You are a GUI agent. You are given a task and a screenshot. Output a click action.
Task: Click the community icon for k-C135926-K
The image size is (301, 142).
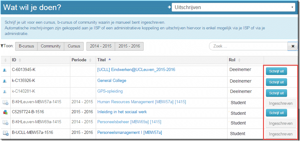[x=5, y=81]
